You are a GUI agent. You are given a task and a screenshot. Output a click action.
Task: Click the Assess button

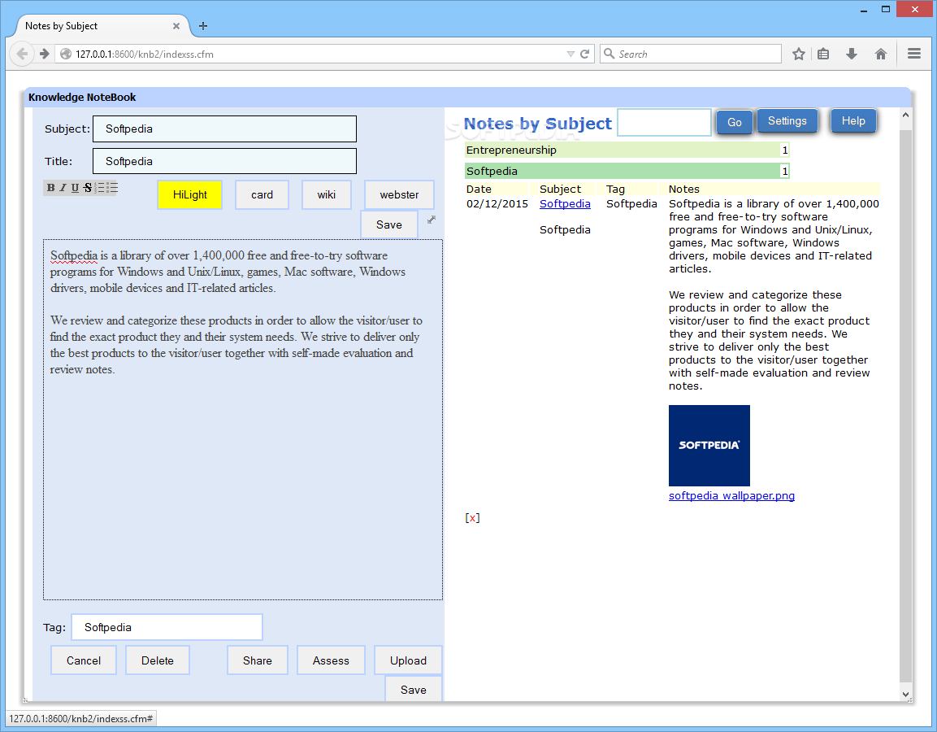[331, 660]
